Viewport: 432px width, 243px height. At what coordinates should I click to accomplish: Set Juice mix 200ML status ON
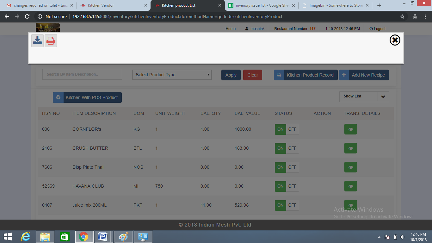point(281,205)
